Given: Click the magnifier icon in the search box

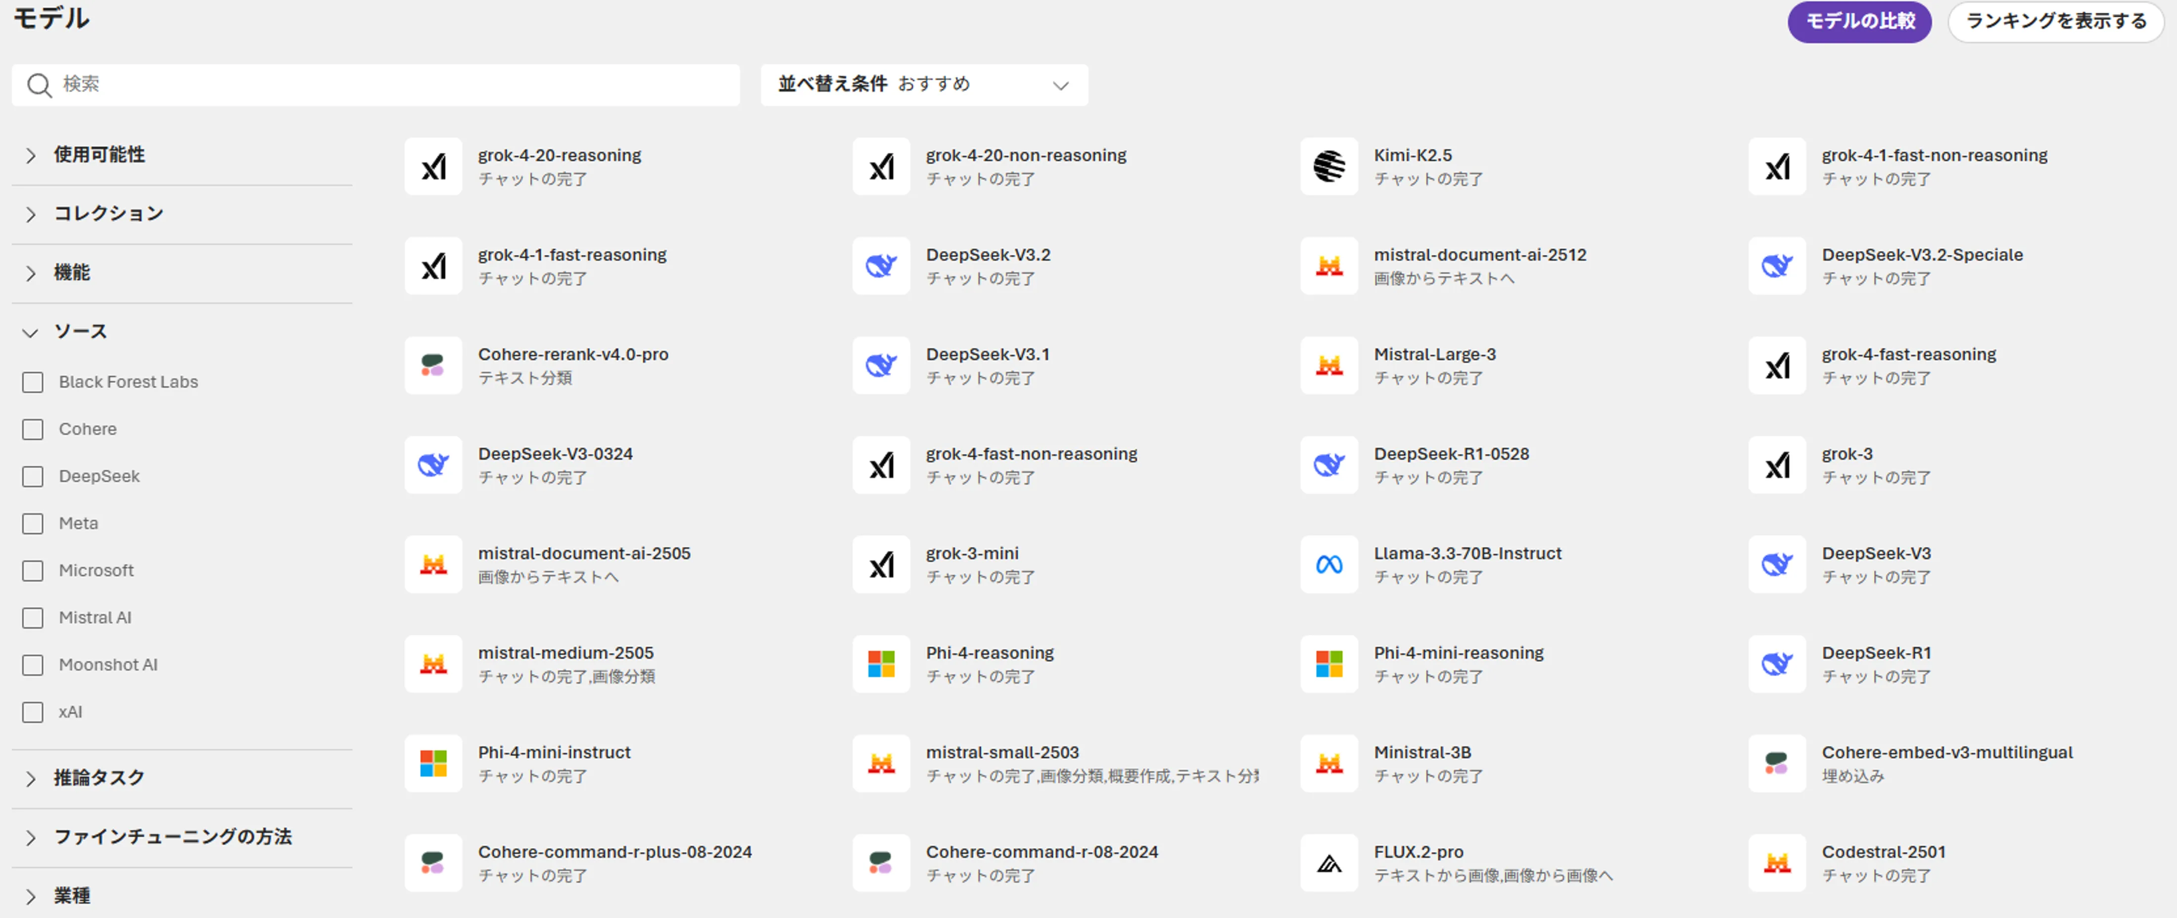Looking at the screenshot, I should (x=39, y=85).
